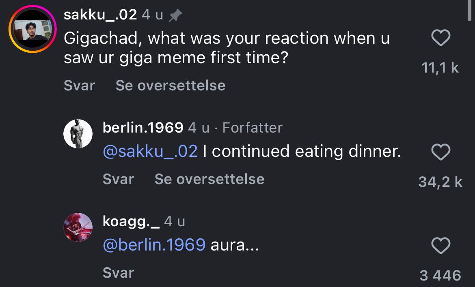Open koagg._'s guitar avatar
The width and height of the screenshot is (475, 287).
pos(78,227)
